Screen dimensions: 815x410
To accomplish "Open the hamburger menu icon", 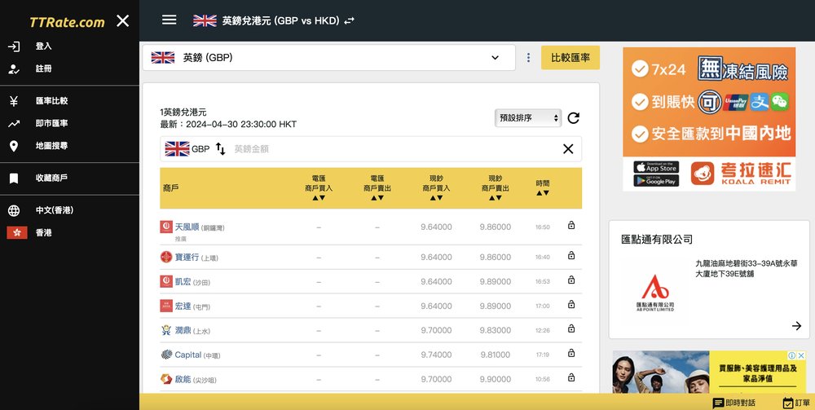I will [x=169, y=20].
